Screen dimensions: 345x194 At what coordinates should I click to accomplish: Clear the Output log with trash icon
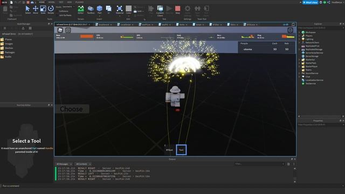(x=288, y=164)
